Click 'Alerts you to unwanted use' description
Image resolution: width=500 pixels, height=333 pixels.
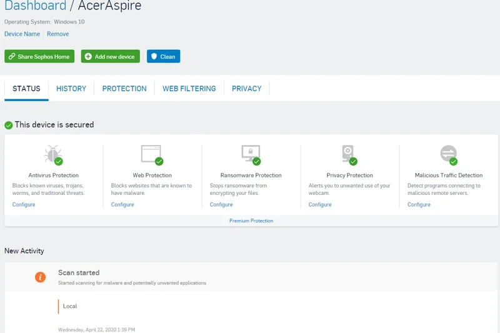click(349, 189)
